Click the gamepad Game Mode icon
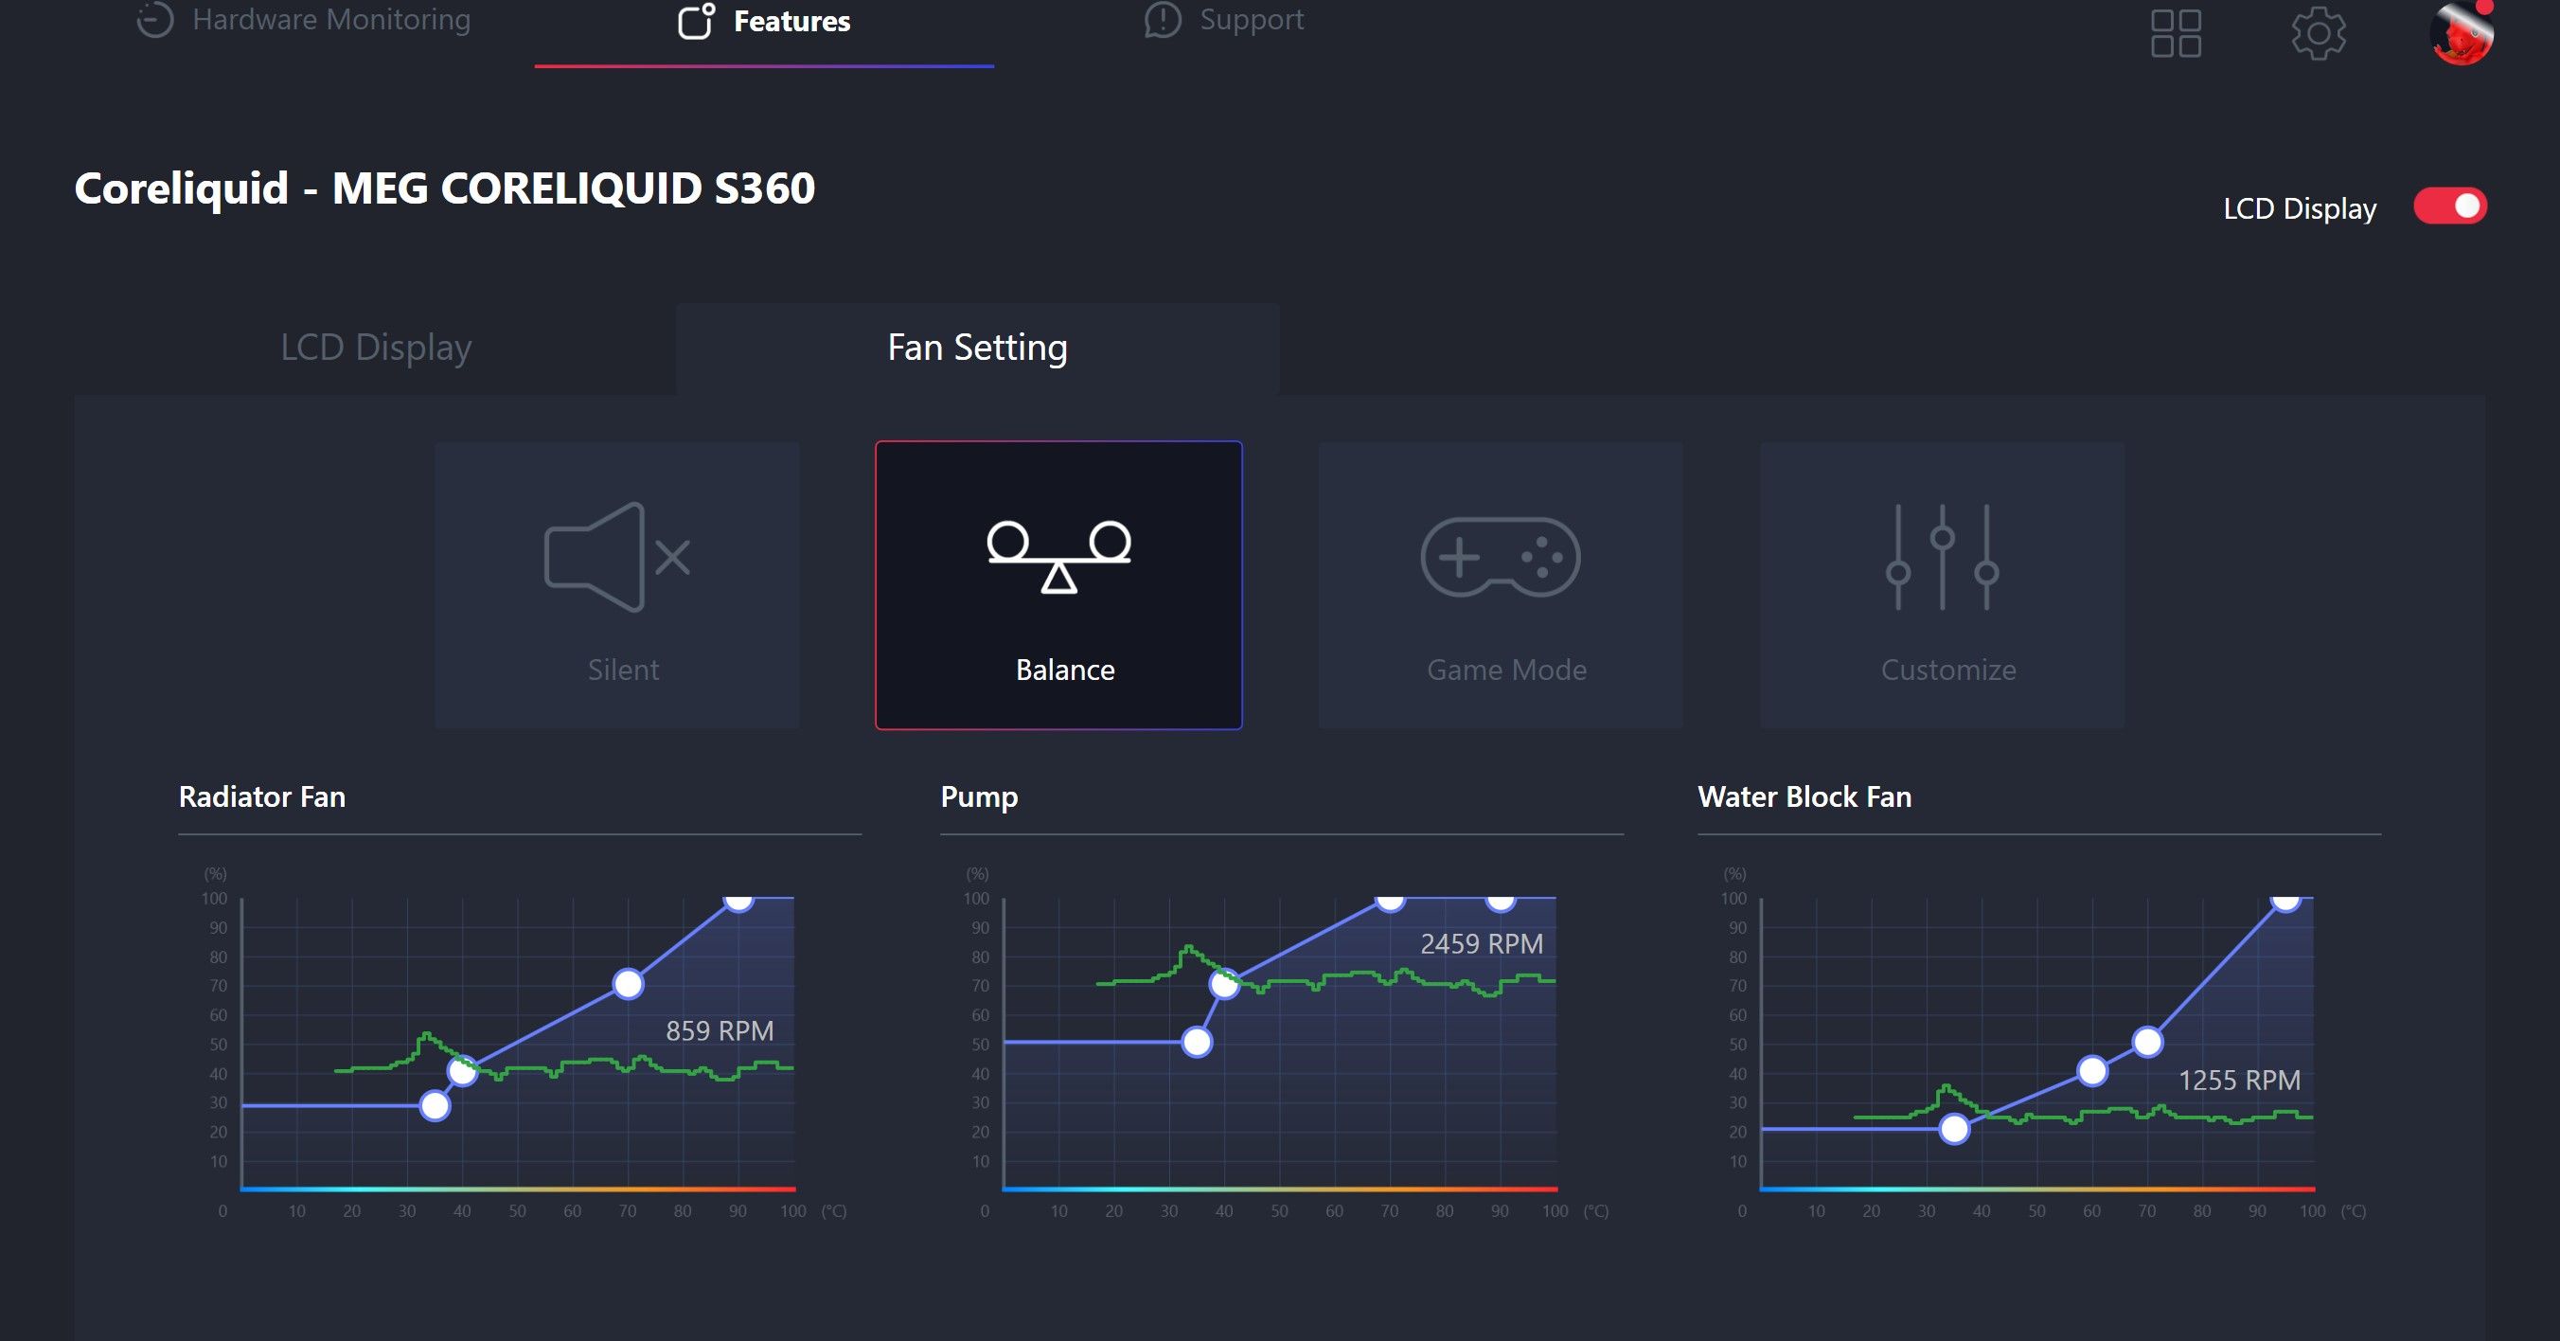The height and width of the screenshot is (1341, 2560). [x=1501, y=557]
